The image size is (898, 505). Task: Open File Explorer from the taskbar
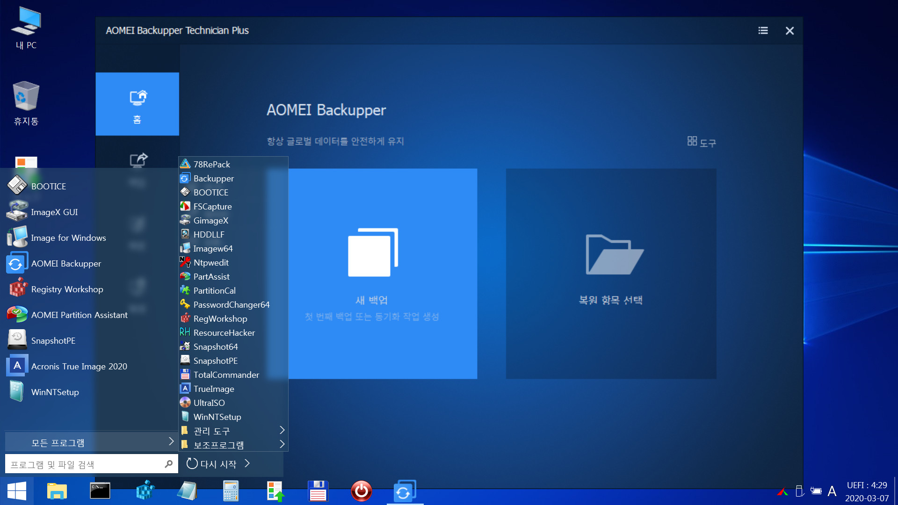click(57, 491)
